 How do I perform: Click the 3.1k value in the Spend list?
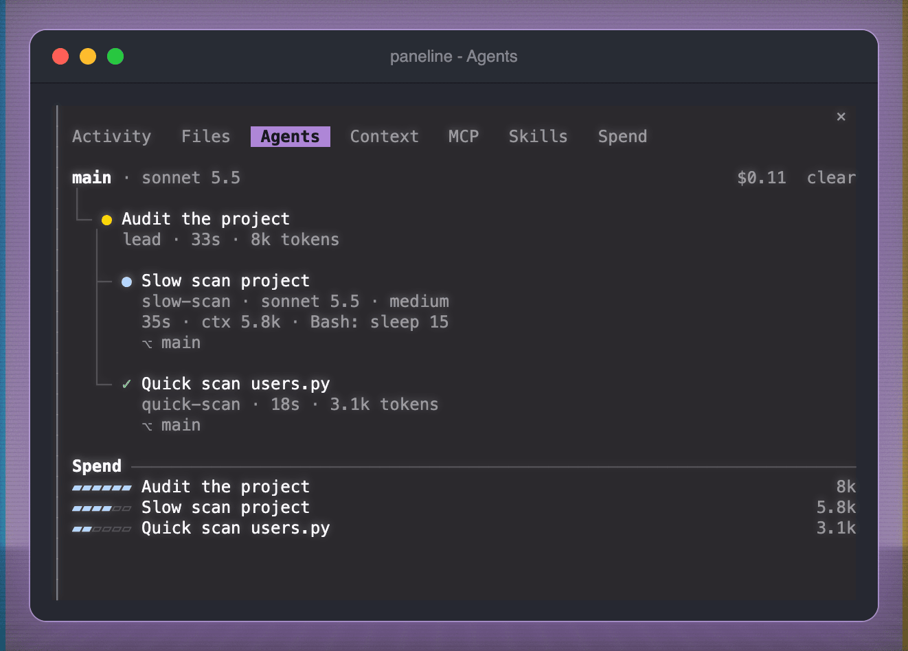[x=836, y=528]
